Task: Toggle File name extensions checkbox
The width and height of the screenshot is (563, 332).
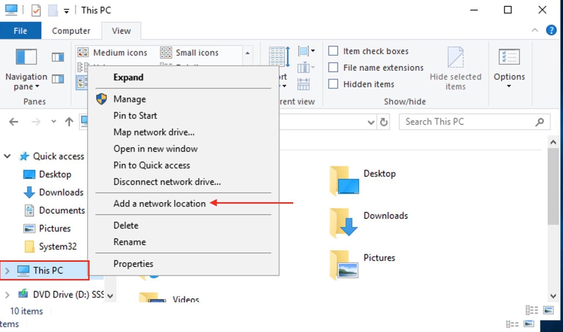Action: pyautogui.click(x=333, y=67)
